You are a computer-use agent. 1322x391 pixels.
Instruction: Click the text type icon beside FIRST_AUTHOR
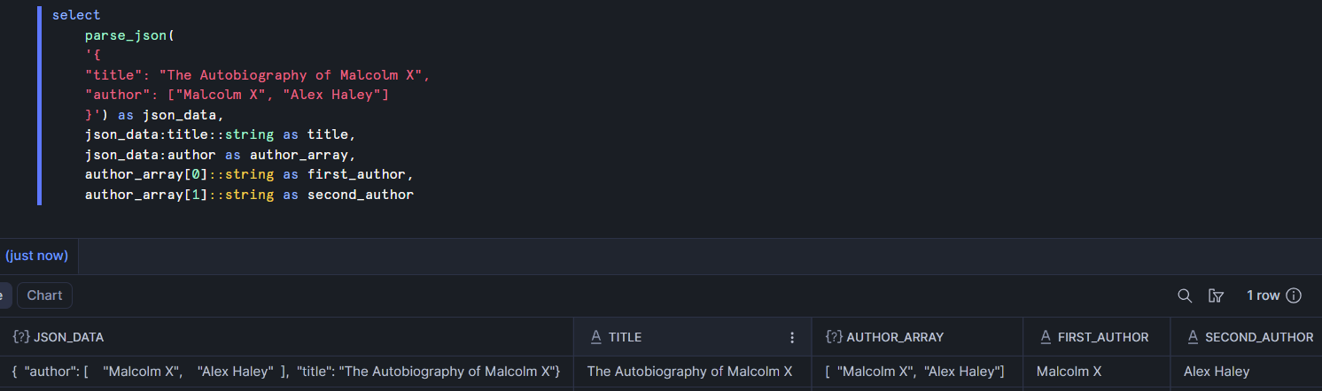pos(1046,337)
